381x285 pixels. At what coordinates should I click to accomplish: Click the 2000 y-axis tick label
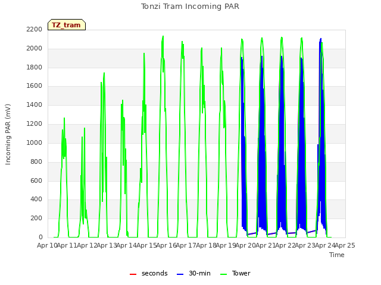35,48
